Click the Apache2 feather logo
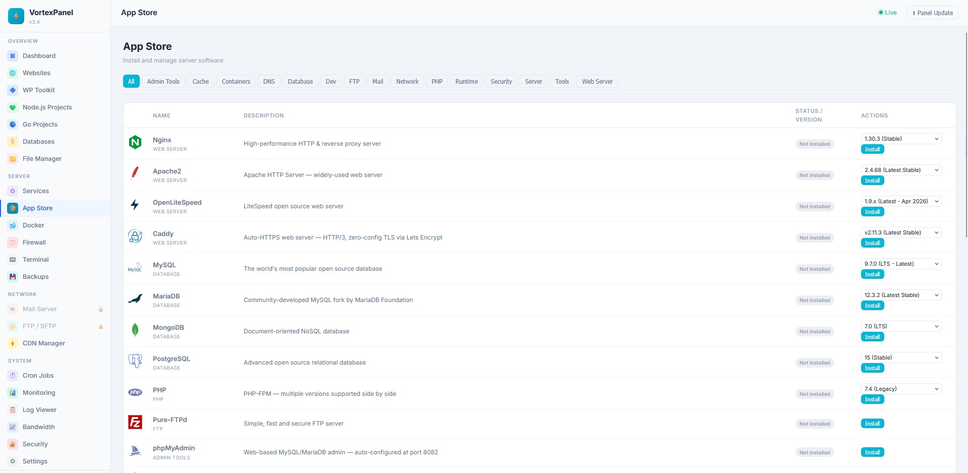This screenshot has height=473, width=968. point(135,173)
